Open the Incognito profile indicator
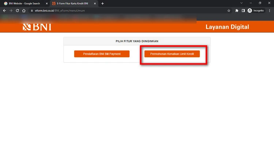 click(x=256, y=11)
